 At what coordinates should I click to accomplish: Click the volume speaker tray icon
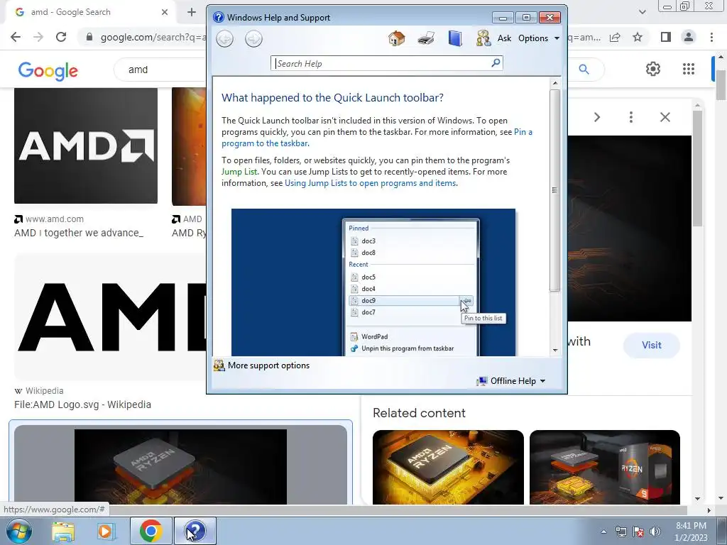click(x=655, y=532)
